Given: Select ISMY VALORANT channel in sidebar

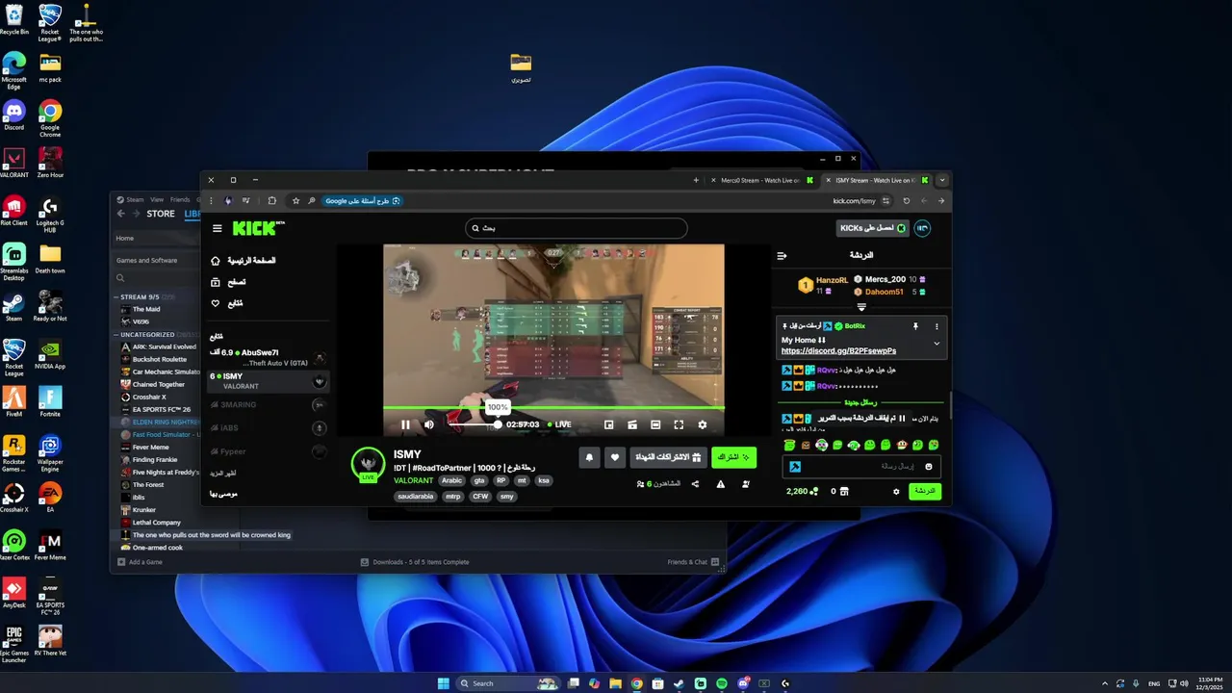Looking at the screenshot, I should (x=268, y=381).
